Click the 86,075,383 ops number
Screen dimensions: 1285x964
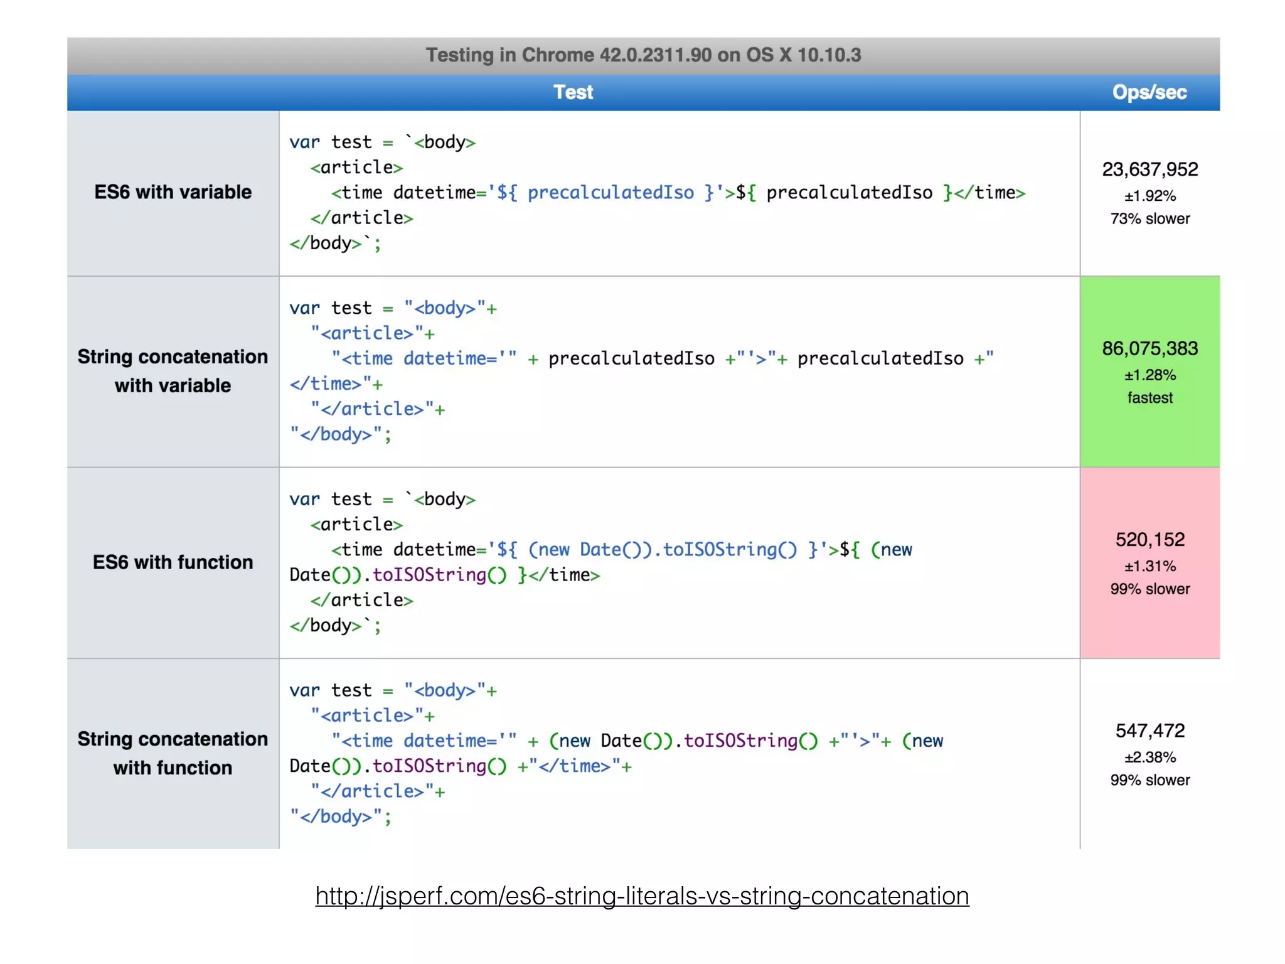pyautogui.click(x=1149, y=348)
